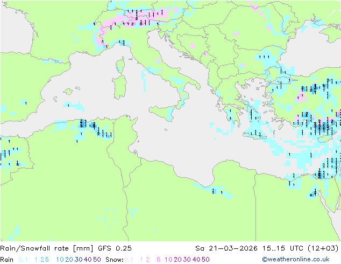
Task: Pick the Snow legend value 20
Action: click(x=177, y=260)
